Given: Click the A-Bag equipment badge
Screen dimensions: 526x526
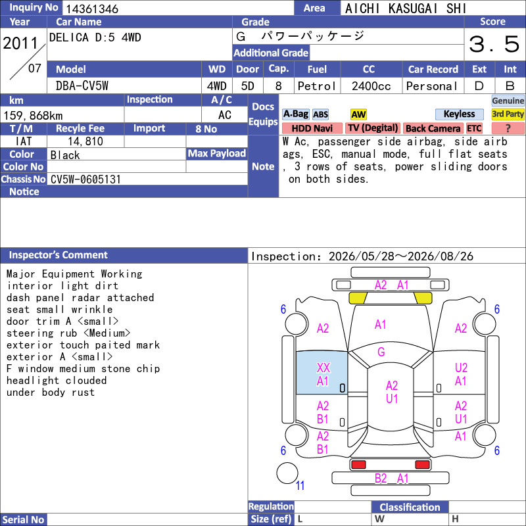Looking at the screenshot, I should click(295, 114).
